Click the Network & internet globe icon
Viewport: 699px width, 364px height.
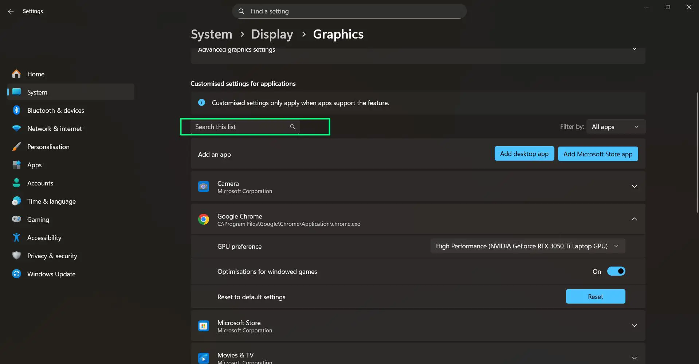click(x=16, y=128)
